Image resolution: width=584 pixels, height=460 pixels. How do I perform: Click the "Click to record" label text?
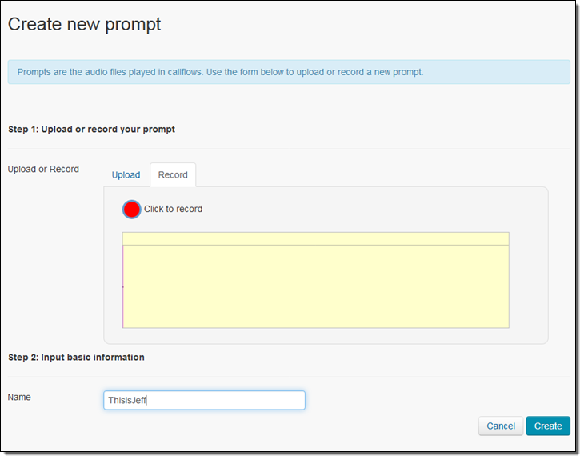(x=173, y=209)
